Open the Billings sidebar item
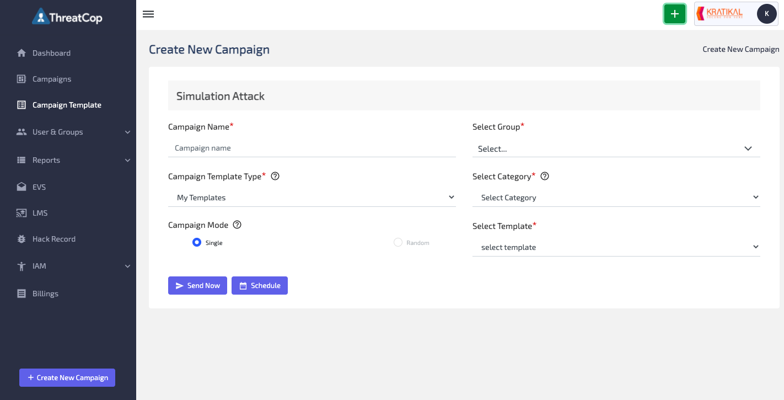 [x=45, y=294]
